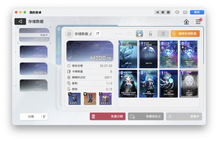Open the 水之伞 umbrella card
This screenshot has height=141, width=218.
148,54
